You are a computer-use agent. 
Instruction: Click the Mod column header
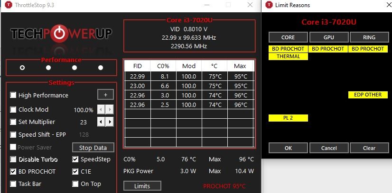pos(189,66)
